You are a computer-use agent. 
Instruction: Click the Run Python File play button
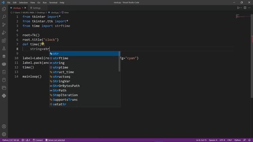tap(238, 8)
